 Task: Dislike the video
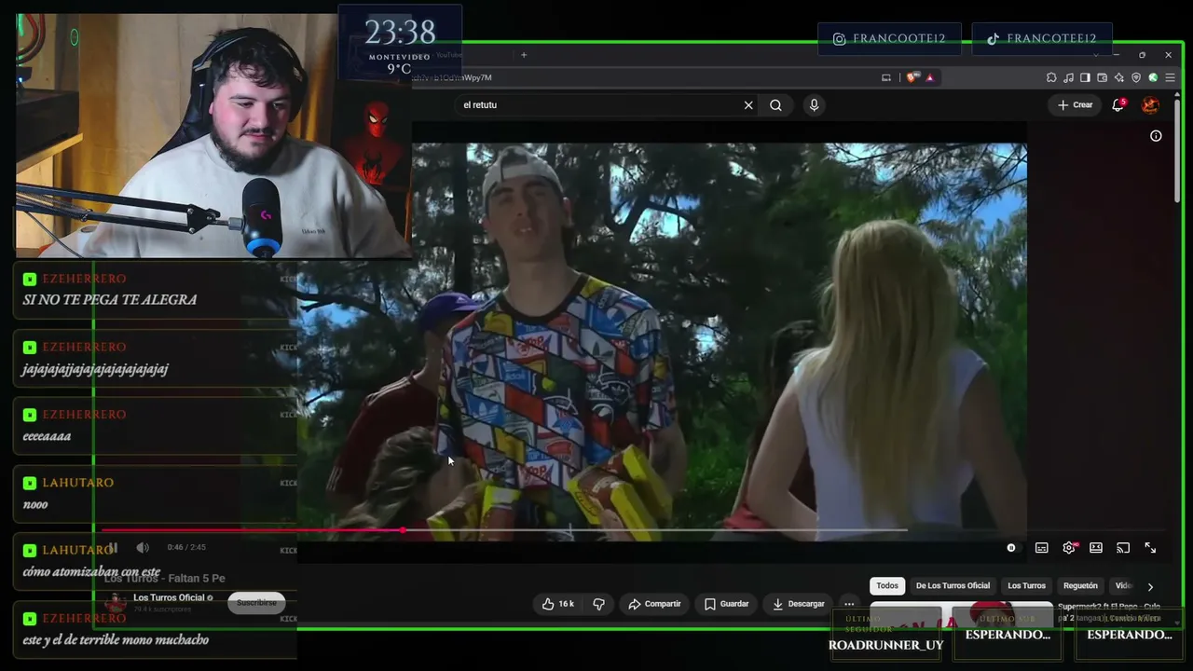pyautogui.click(x=599, y=604)
